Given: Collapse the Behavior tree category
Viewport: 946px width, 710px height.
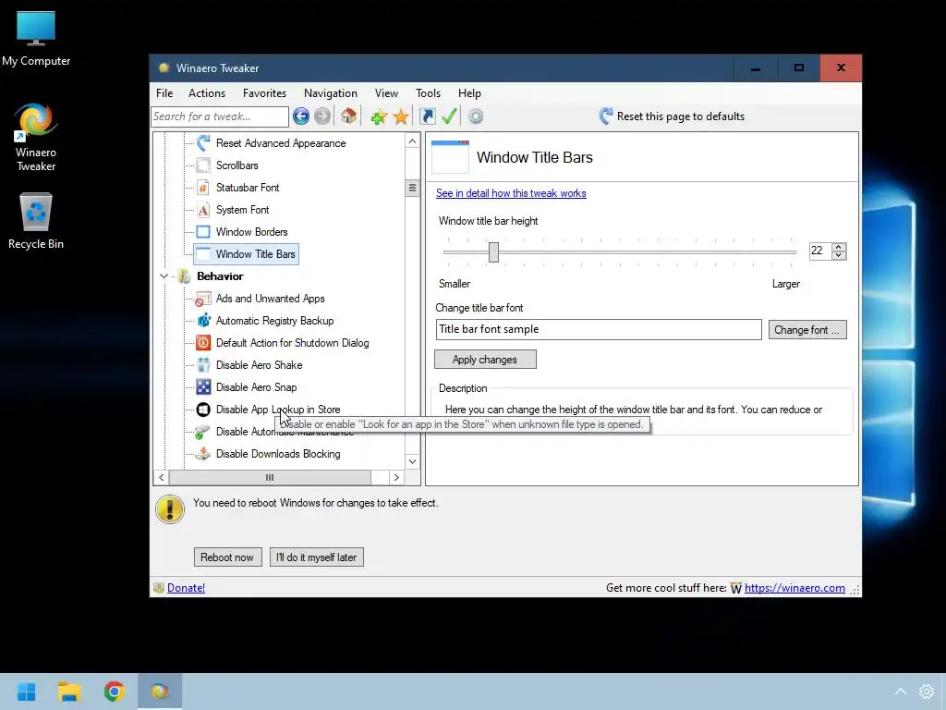Looking at the screenshot, I should pyautogui.click(x=164, y=275).
